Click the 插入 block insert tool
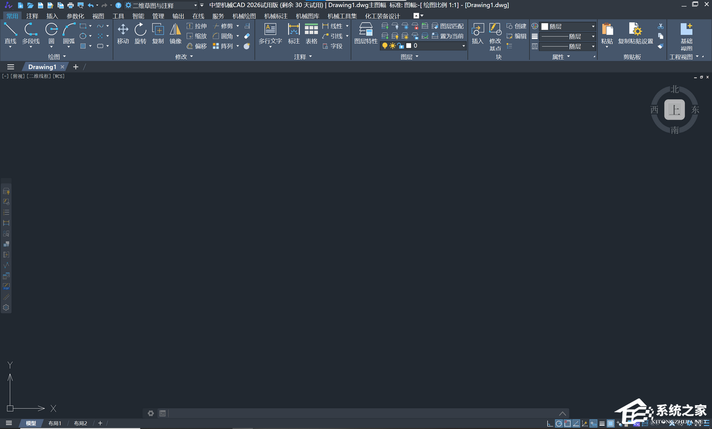The image size is (712, 429). (478, 33)
